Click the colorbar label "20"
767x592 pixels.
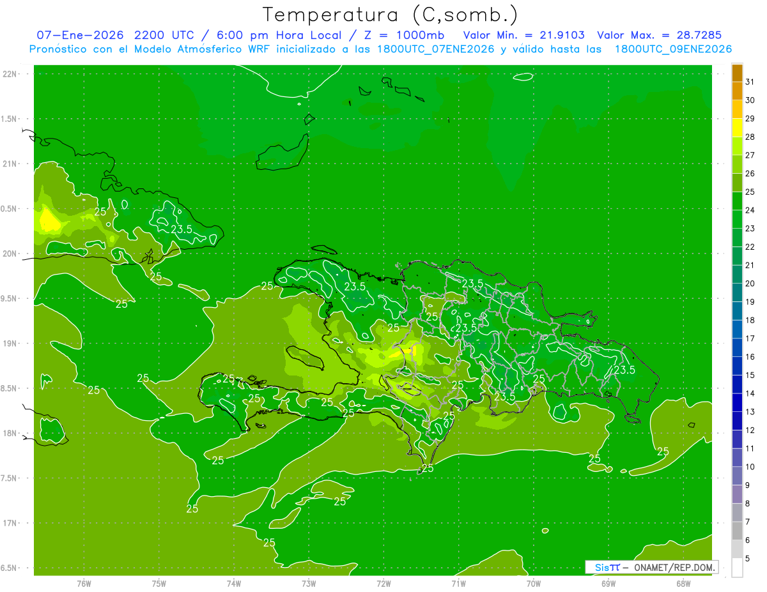[x=750, y=284]
